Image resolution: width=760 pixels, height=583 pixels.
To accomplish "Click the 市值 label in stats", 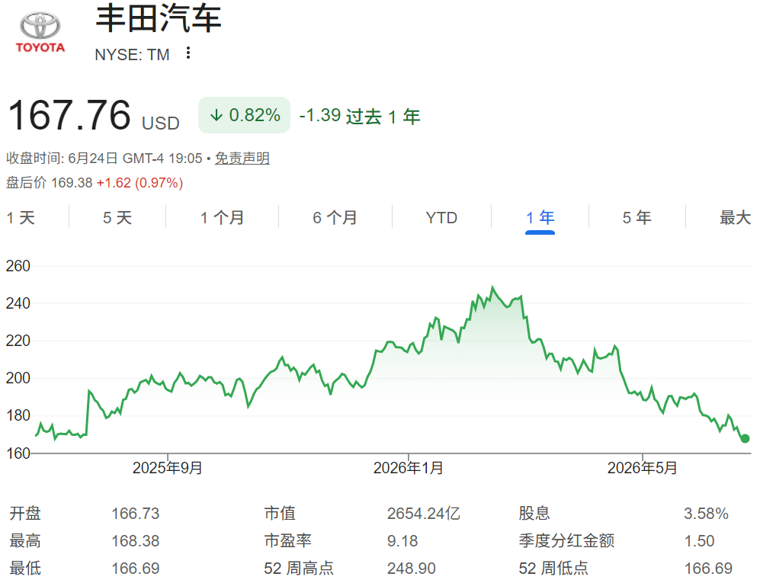I will (280, 513).
